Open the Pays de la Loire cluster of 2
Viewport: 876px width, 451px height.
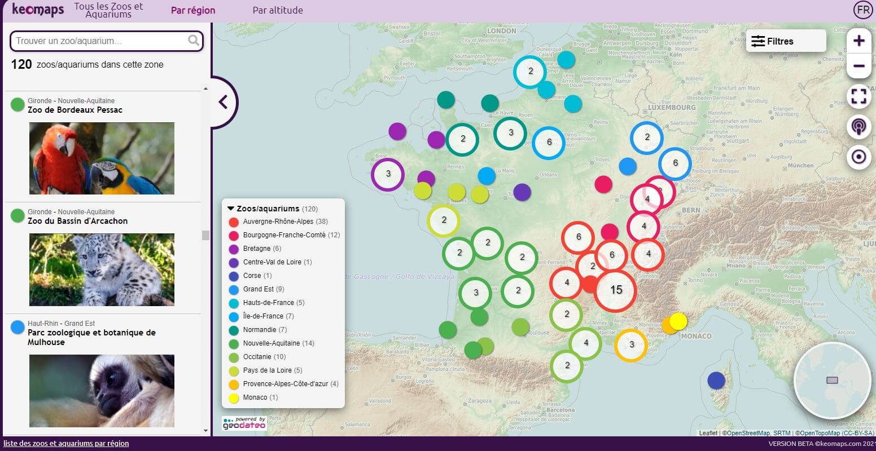pos(444,220)
